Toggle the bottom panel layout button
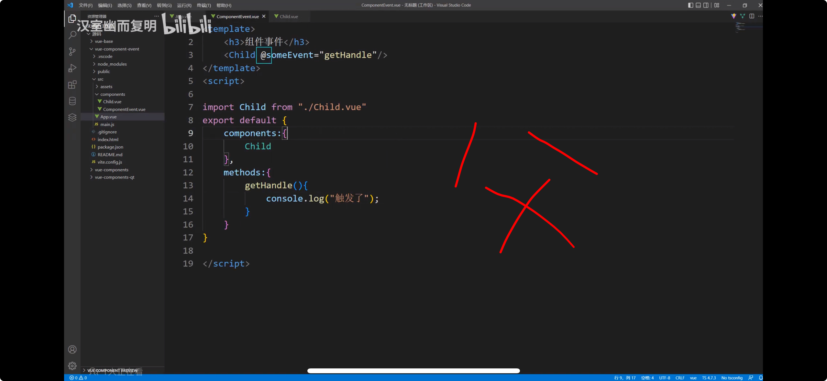Screen dimensions: 827x381 point(698,5)
